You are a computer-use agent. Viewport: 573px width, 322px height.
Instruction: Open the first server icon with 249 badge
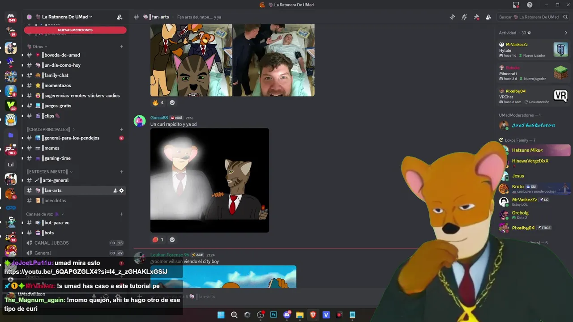(x=11, y=17)
